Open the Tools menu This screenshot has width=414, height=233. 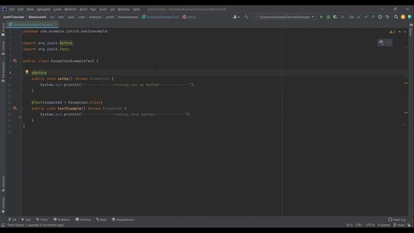[x=103, y=9]
